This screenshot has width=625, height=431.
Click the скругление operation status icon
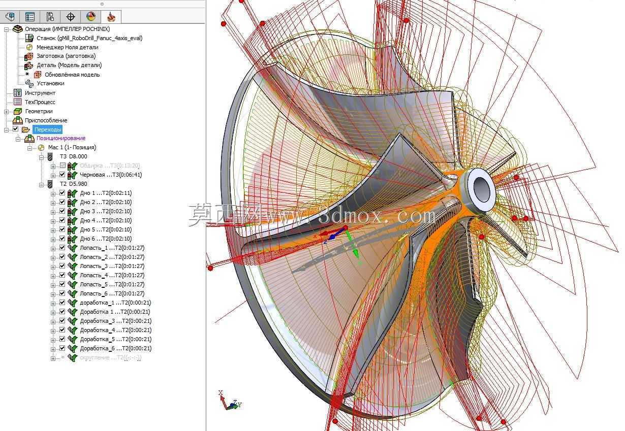(72, 357)
